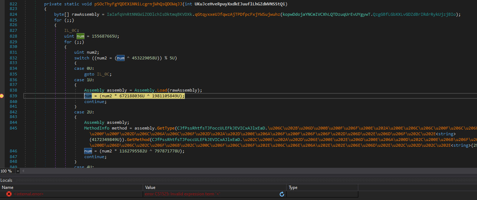Click the refresh icon in the Value cell

click(x=282, y=194)
